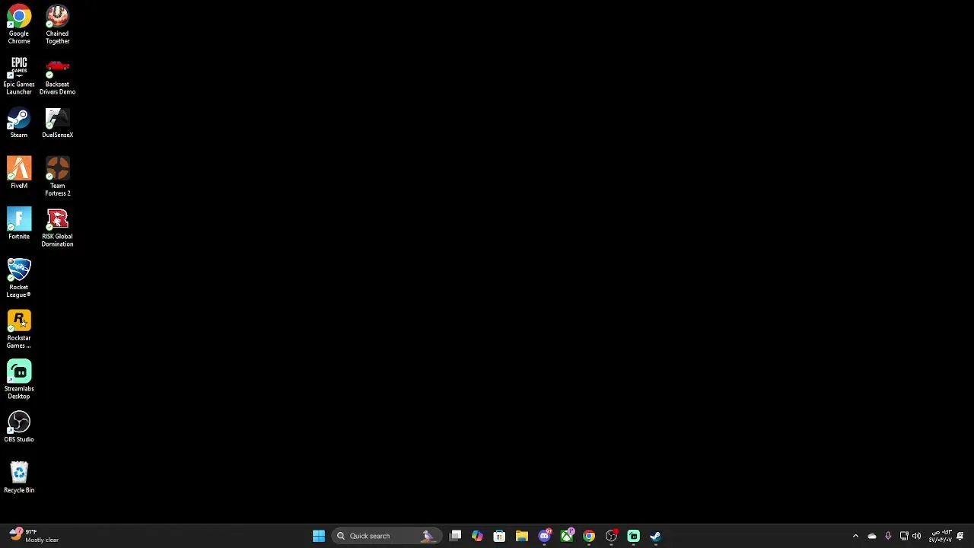
Task: Click the OneDrive cloud tray icon
Action: tap(872, 536)
